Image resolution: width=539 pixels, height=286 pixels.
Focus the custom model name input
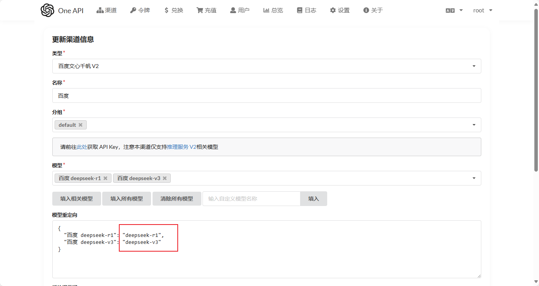click(251, 199)
